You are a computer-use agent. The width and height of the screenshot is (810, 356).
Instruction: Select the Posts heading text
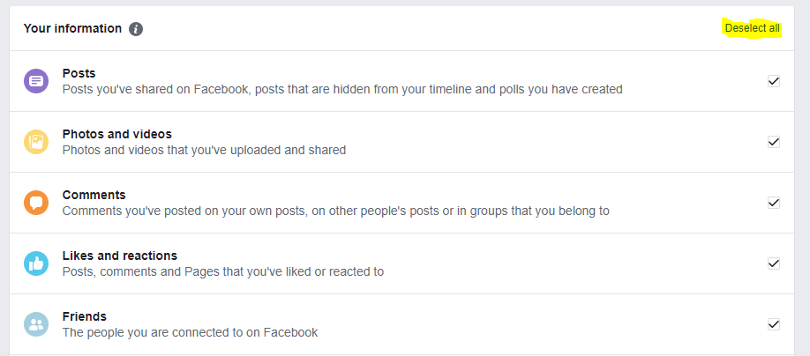click(x=79, y=73)
